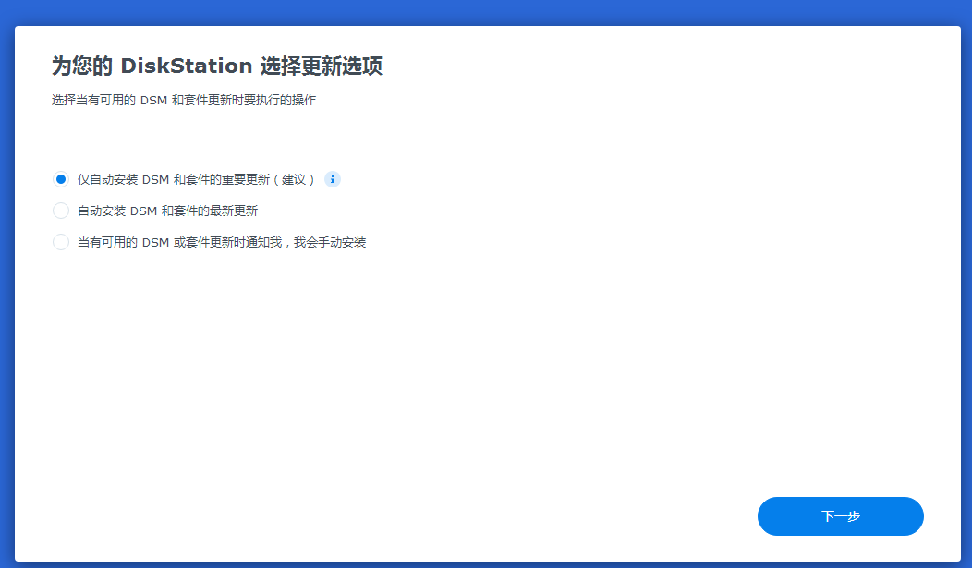Select radio for 自动安装 DSM 和套件的最新更新
The image size is (972, 568).
pyautogui.click(x=61, y=211)
